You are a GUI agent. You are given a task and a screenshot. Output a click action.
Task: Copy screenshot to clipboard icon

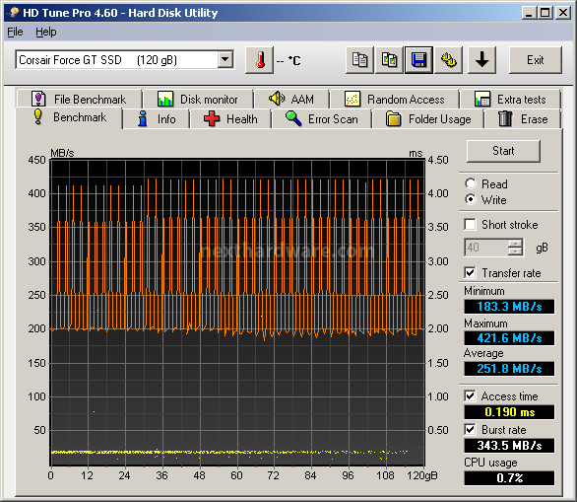tap(389, 60)
